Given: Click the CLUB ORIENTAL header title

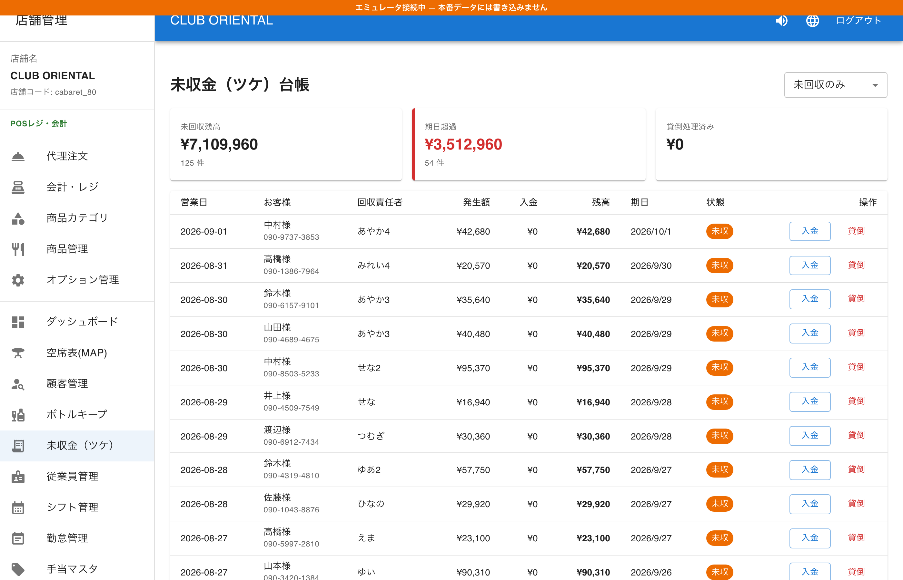Looking at the screenshot, I should coord(221,20).
